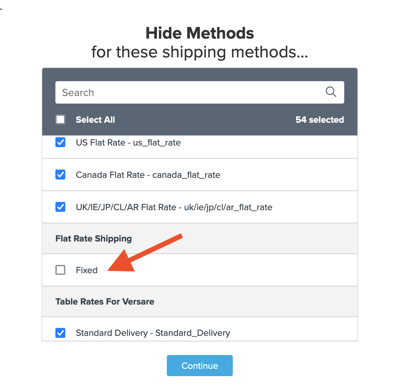Click the Fixed method label
This screenshot has height=388, width=395.
click(87, 270)
